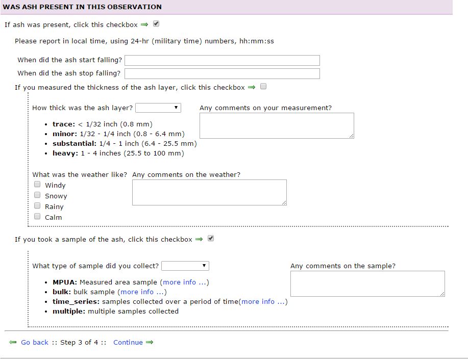Uncheck the took a sample checkbox

tap(211, 239)
